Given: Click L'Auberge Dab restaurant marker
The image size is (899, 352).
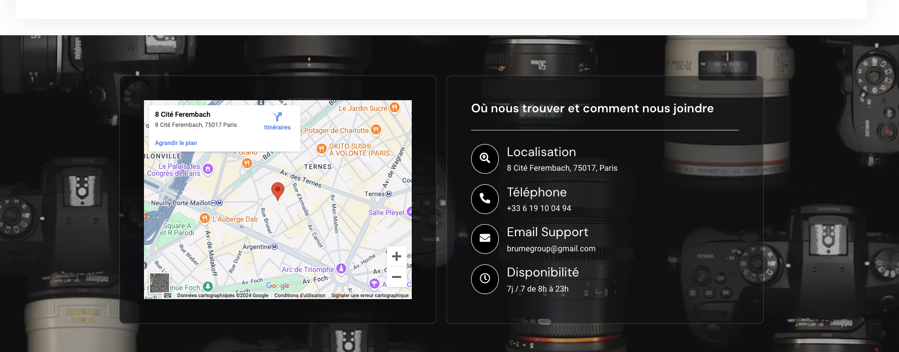Looking at the screenshot, I should pos(204,219).
